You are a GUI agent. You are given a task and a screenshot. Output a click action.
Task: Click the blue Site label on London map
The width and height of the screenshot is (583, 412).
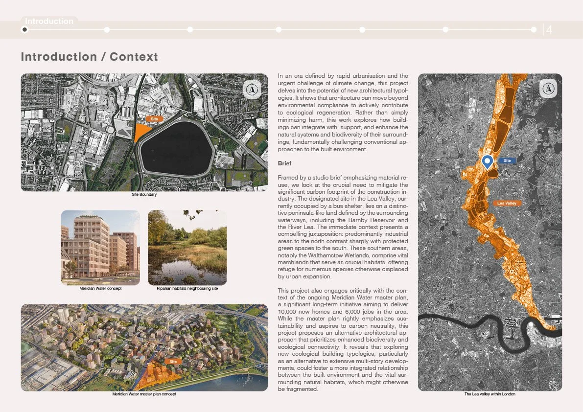507,160
